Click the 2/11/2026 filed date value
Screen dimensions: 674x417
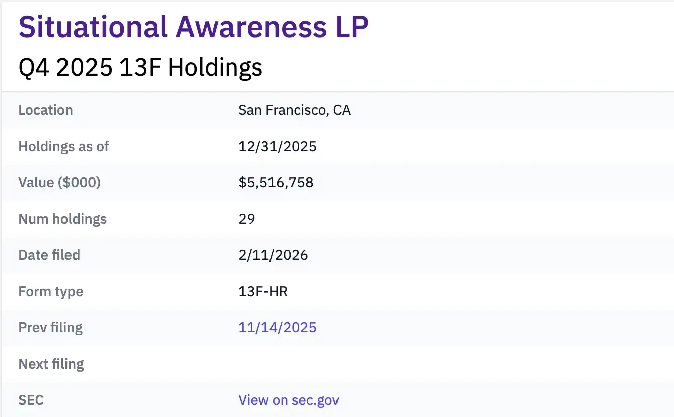coord(273,255)
